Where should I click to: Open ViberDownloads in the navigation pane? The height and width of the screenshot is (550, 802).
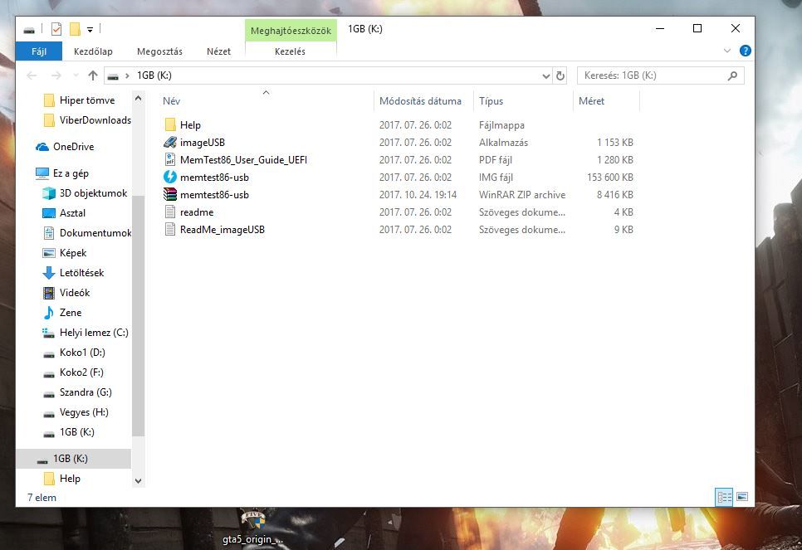95,120
